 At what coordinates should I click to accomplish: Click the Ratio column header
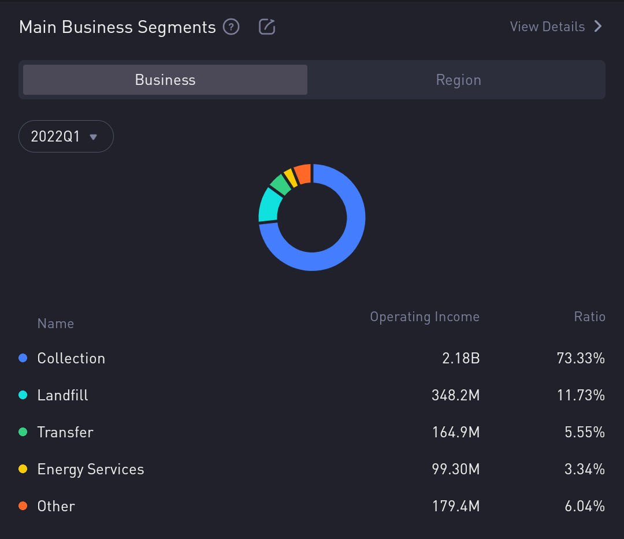tap(589, 317)
